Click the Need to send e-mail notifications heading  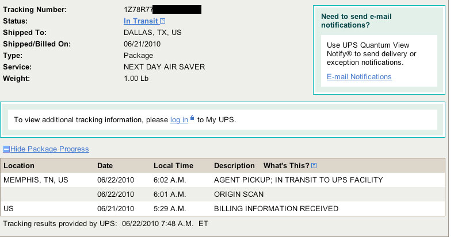(356, 21)
